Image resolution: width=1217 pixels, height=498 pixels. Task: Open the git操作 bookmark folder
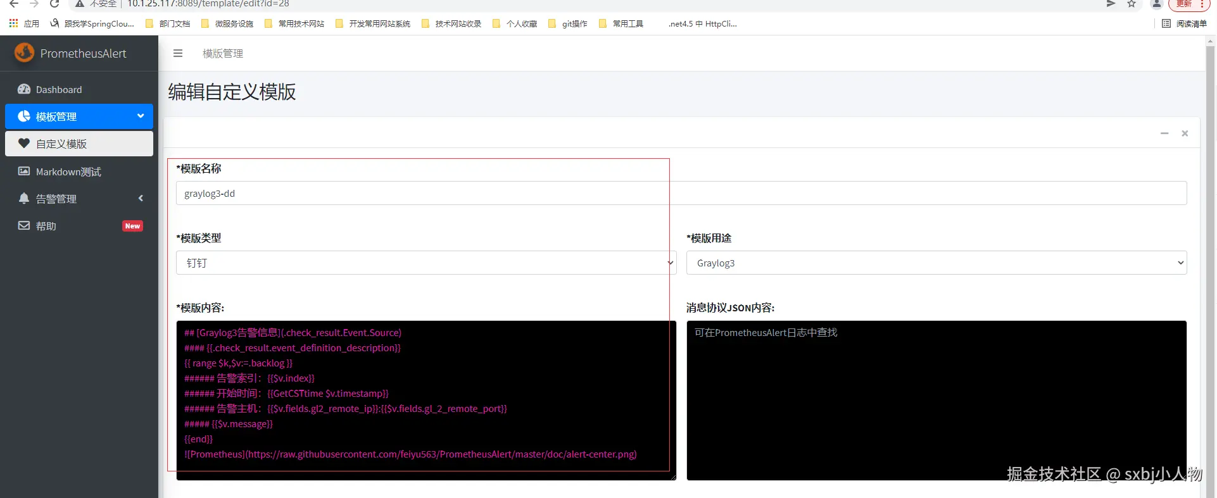(x=568, y=23)
